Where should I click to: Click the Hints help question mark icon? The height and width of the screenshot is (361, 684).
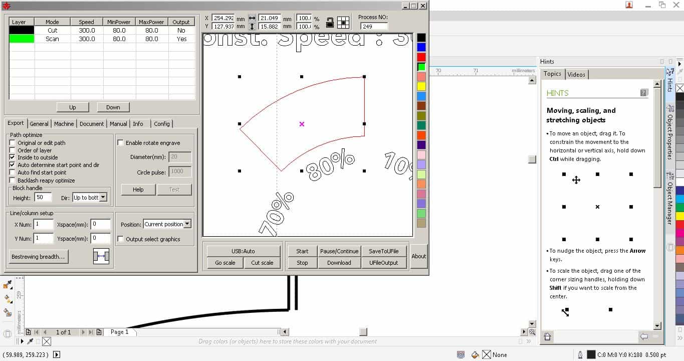644,93
